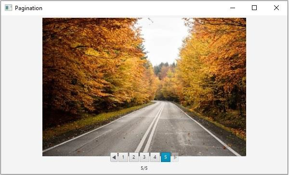The height and width of the screenshot is (175, 289).
Task: Show page 4 of the gallery
Action: [155, 158]
